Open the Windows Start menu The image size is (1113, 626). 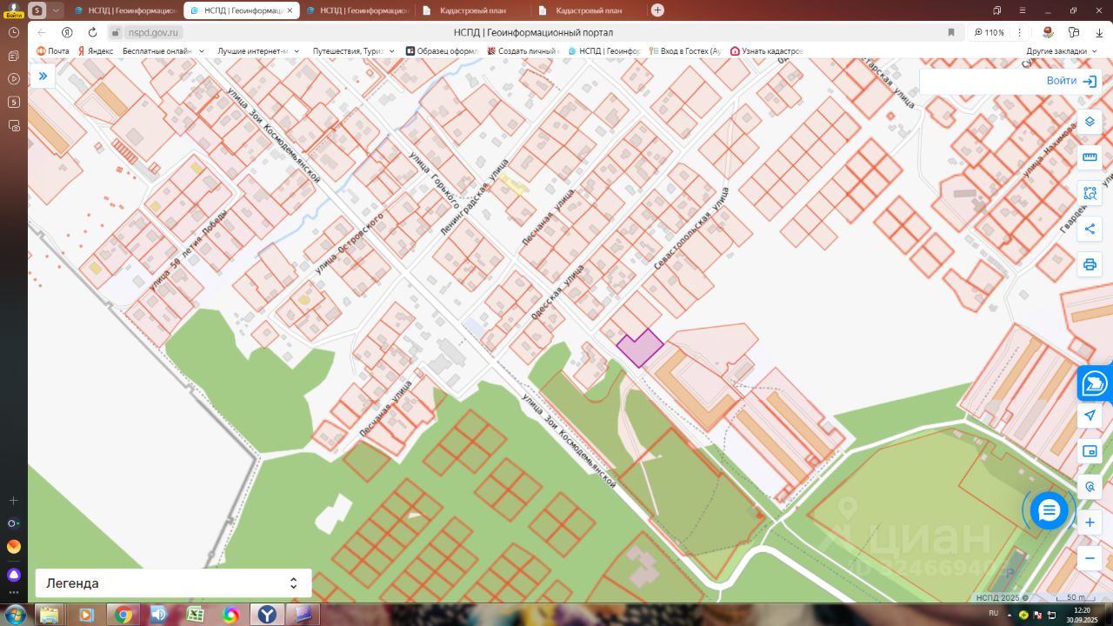point(14,615)
